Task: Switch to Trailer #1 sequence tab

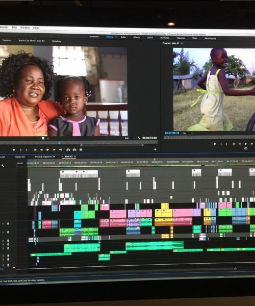Action: (x=20, y=157)
